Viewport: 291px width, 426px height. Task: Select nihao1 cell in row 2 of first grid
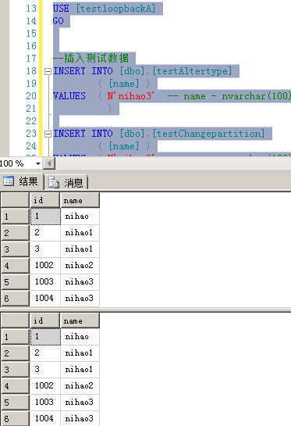(80, 233)
